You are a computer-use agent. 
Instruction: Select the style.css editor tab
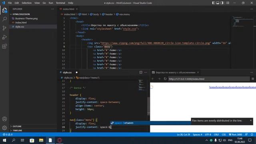click(x=67, y=72)
